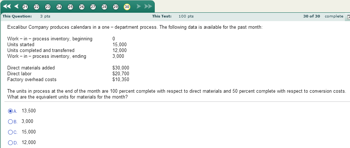Click the '30 of 30' progress text
Viewport: 350px width, 148px height.
(312, 16)
